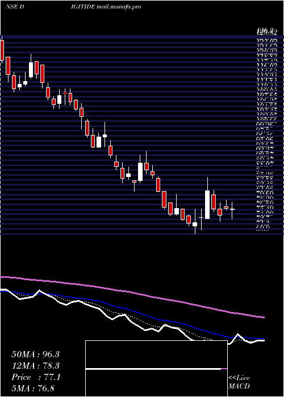
Task: Select the "12MA : 78.3" readout
Action: click(35, 366)
